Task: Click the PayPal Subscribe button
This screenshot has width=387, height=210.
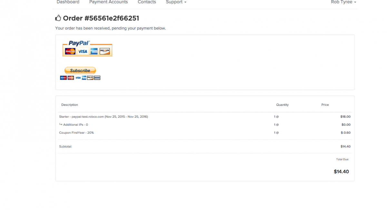Action: [80, 70]
